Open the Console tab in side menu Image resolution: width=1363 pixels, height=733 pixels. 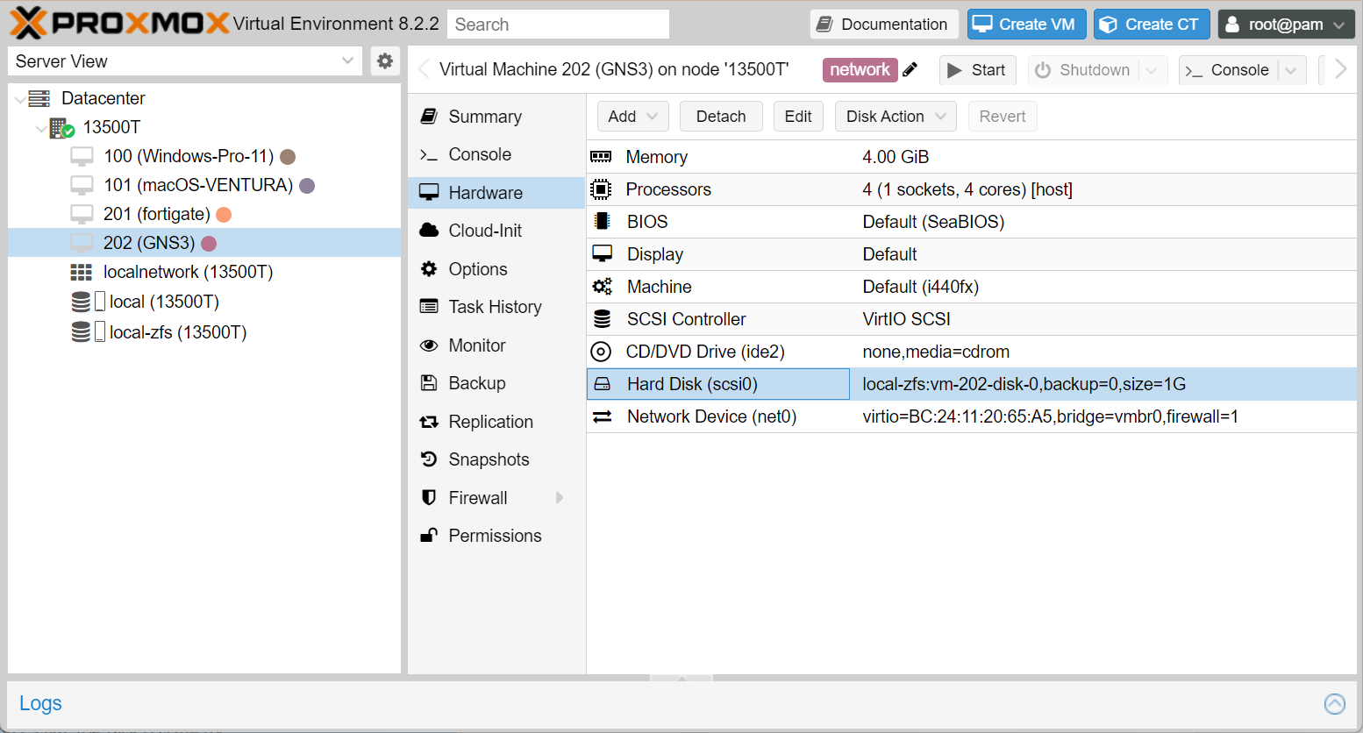[496, 154]
